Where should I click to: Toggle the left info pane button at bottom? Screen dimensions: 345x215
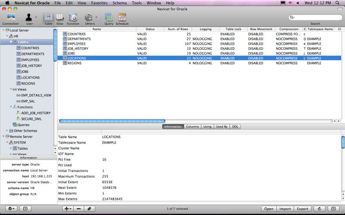coord(25,209)
